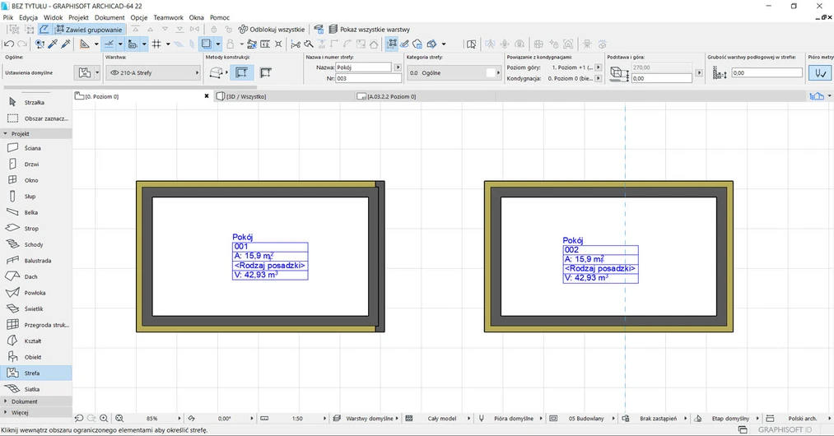
Task: Click the scissors trim icon
Action: [296, 44]
